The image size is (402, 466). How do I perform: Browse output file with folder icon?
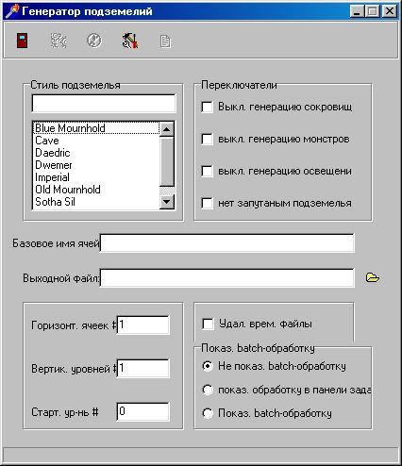tap(373, 277)
